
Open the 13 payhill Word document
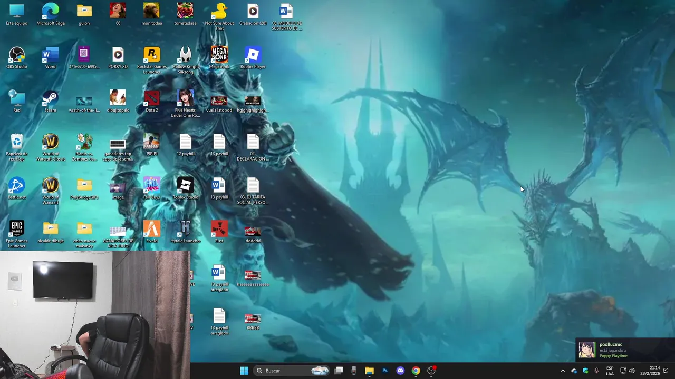tap(219, 188)
